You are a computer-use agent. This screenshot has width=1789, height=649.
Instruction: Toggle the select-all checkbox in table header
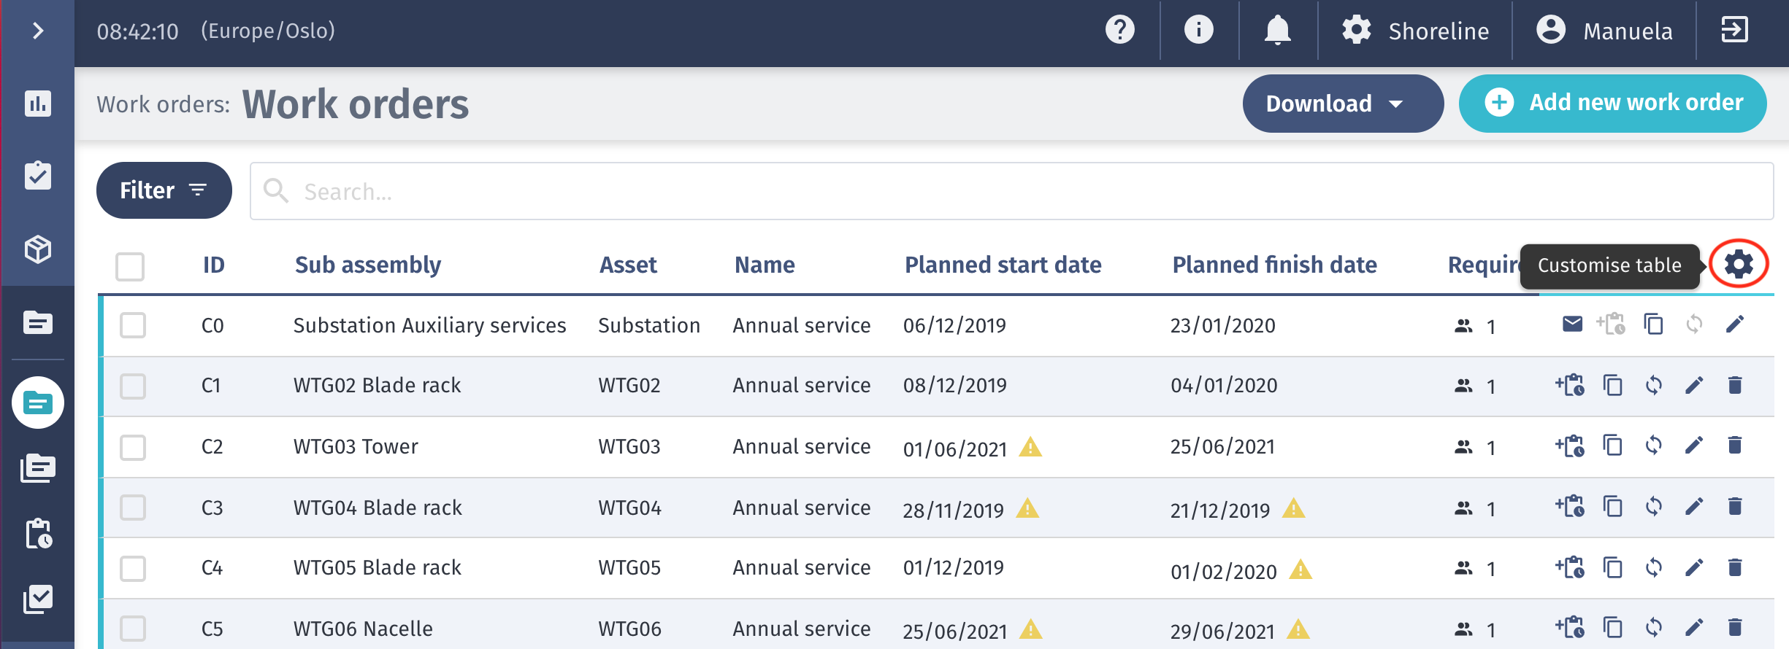point(130,266)
